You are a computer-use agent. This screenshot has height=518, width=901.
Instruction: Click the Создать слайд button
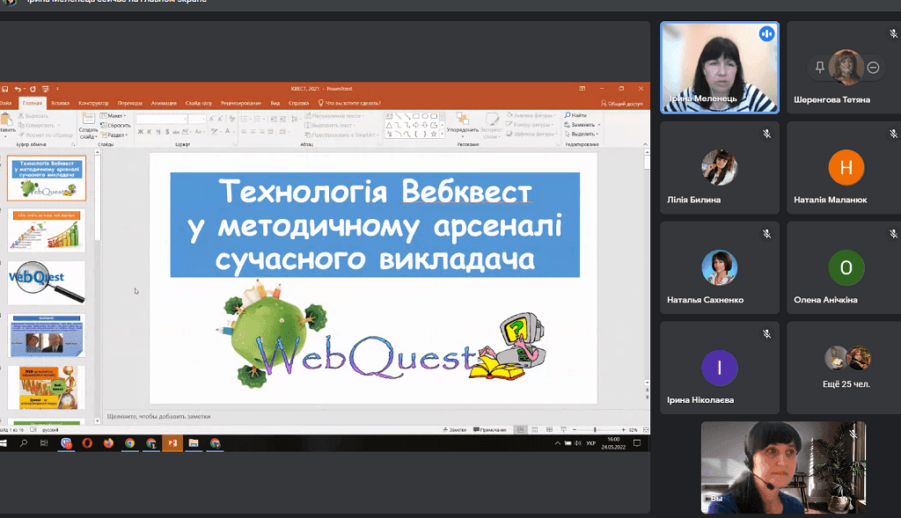click(88, 126)
